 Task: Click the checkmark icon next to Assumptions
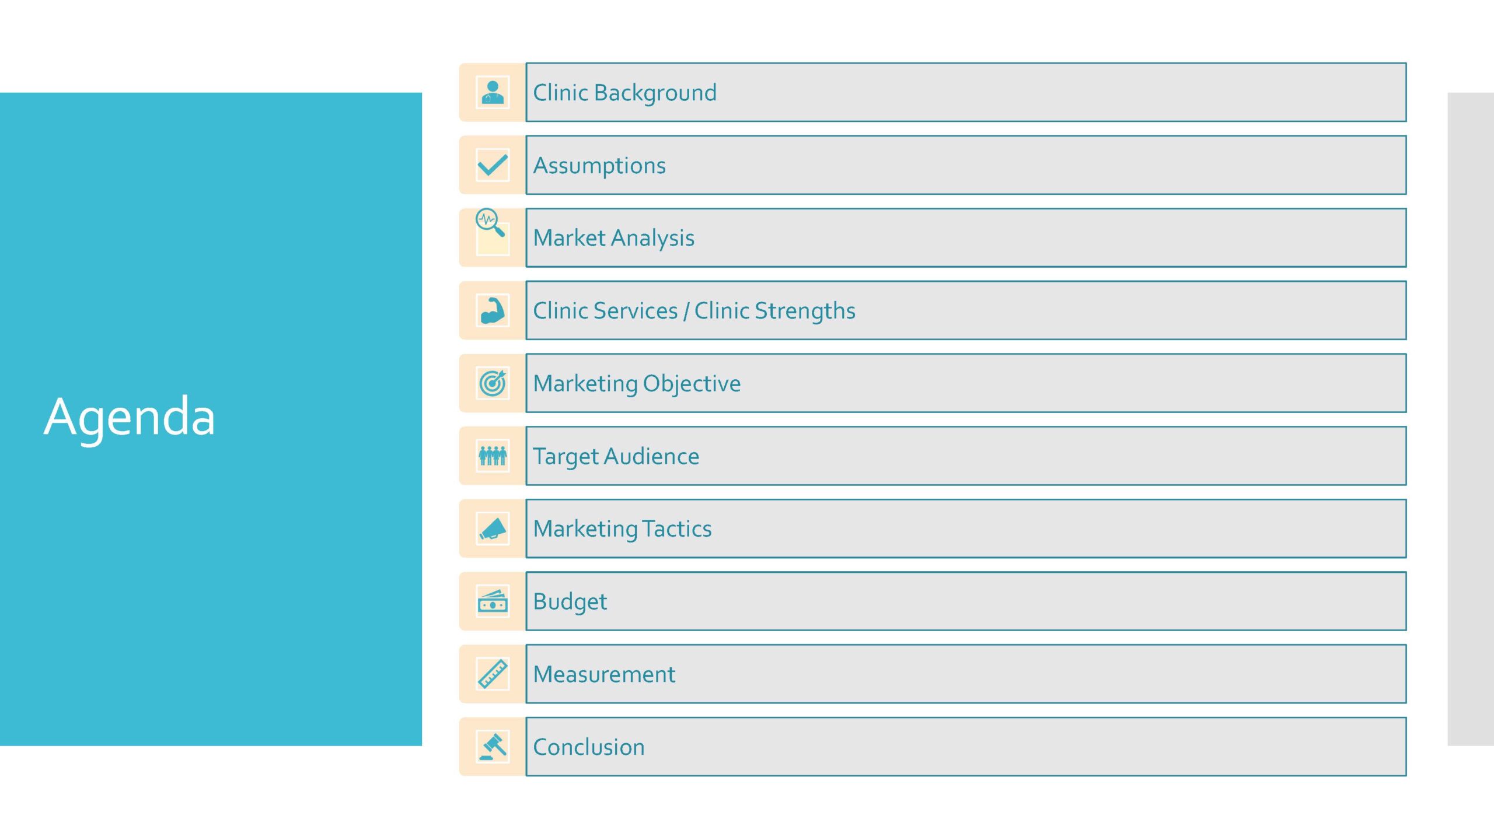[x=493, y=165]
